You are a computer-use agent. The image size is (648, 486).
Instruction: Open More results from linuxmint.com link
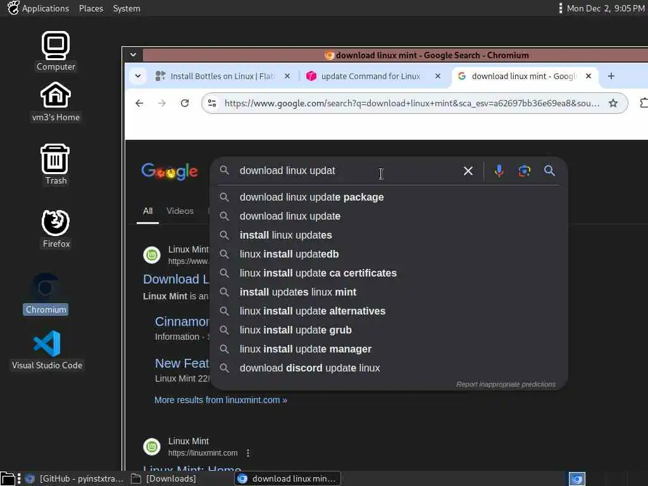point(221,400)
